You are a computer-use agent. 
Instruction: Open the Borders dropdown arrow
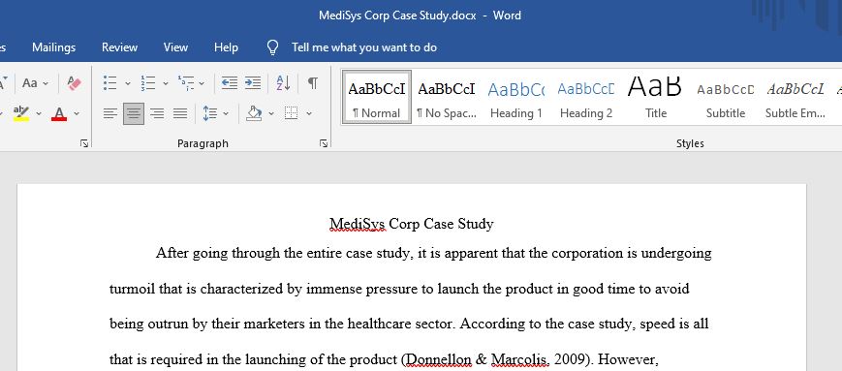tap(309, 113)
